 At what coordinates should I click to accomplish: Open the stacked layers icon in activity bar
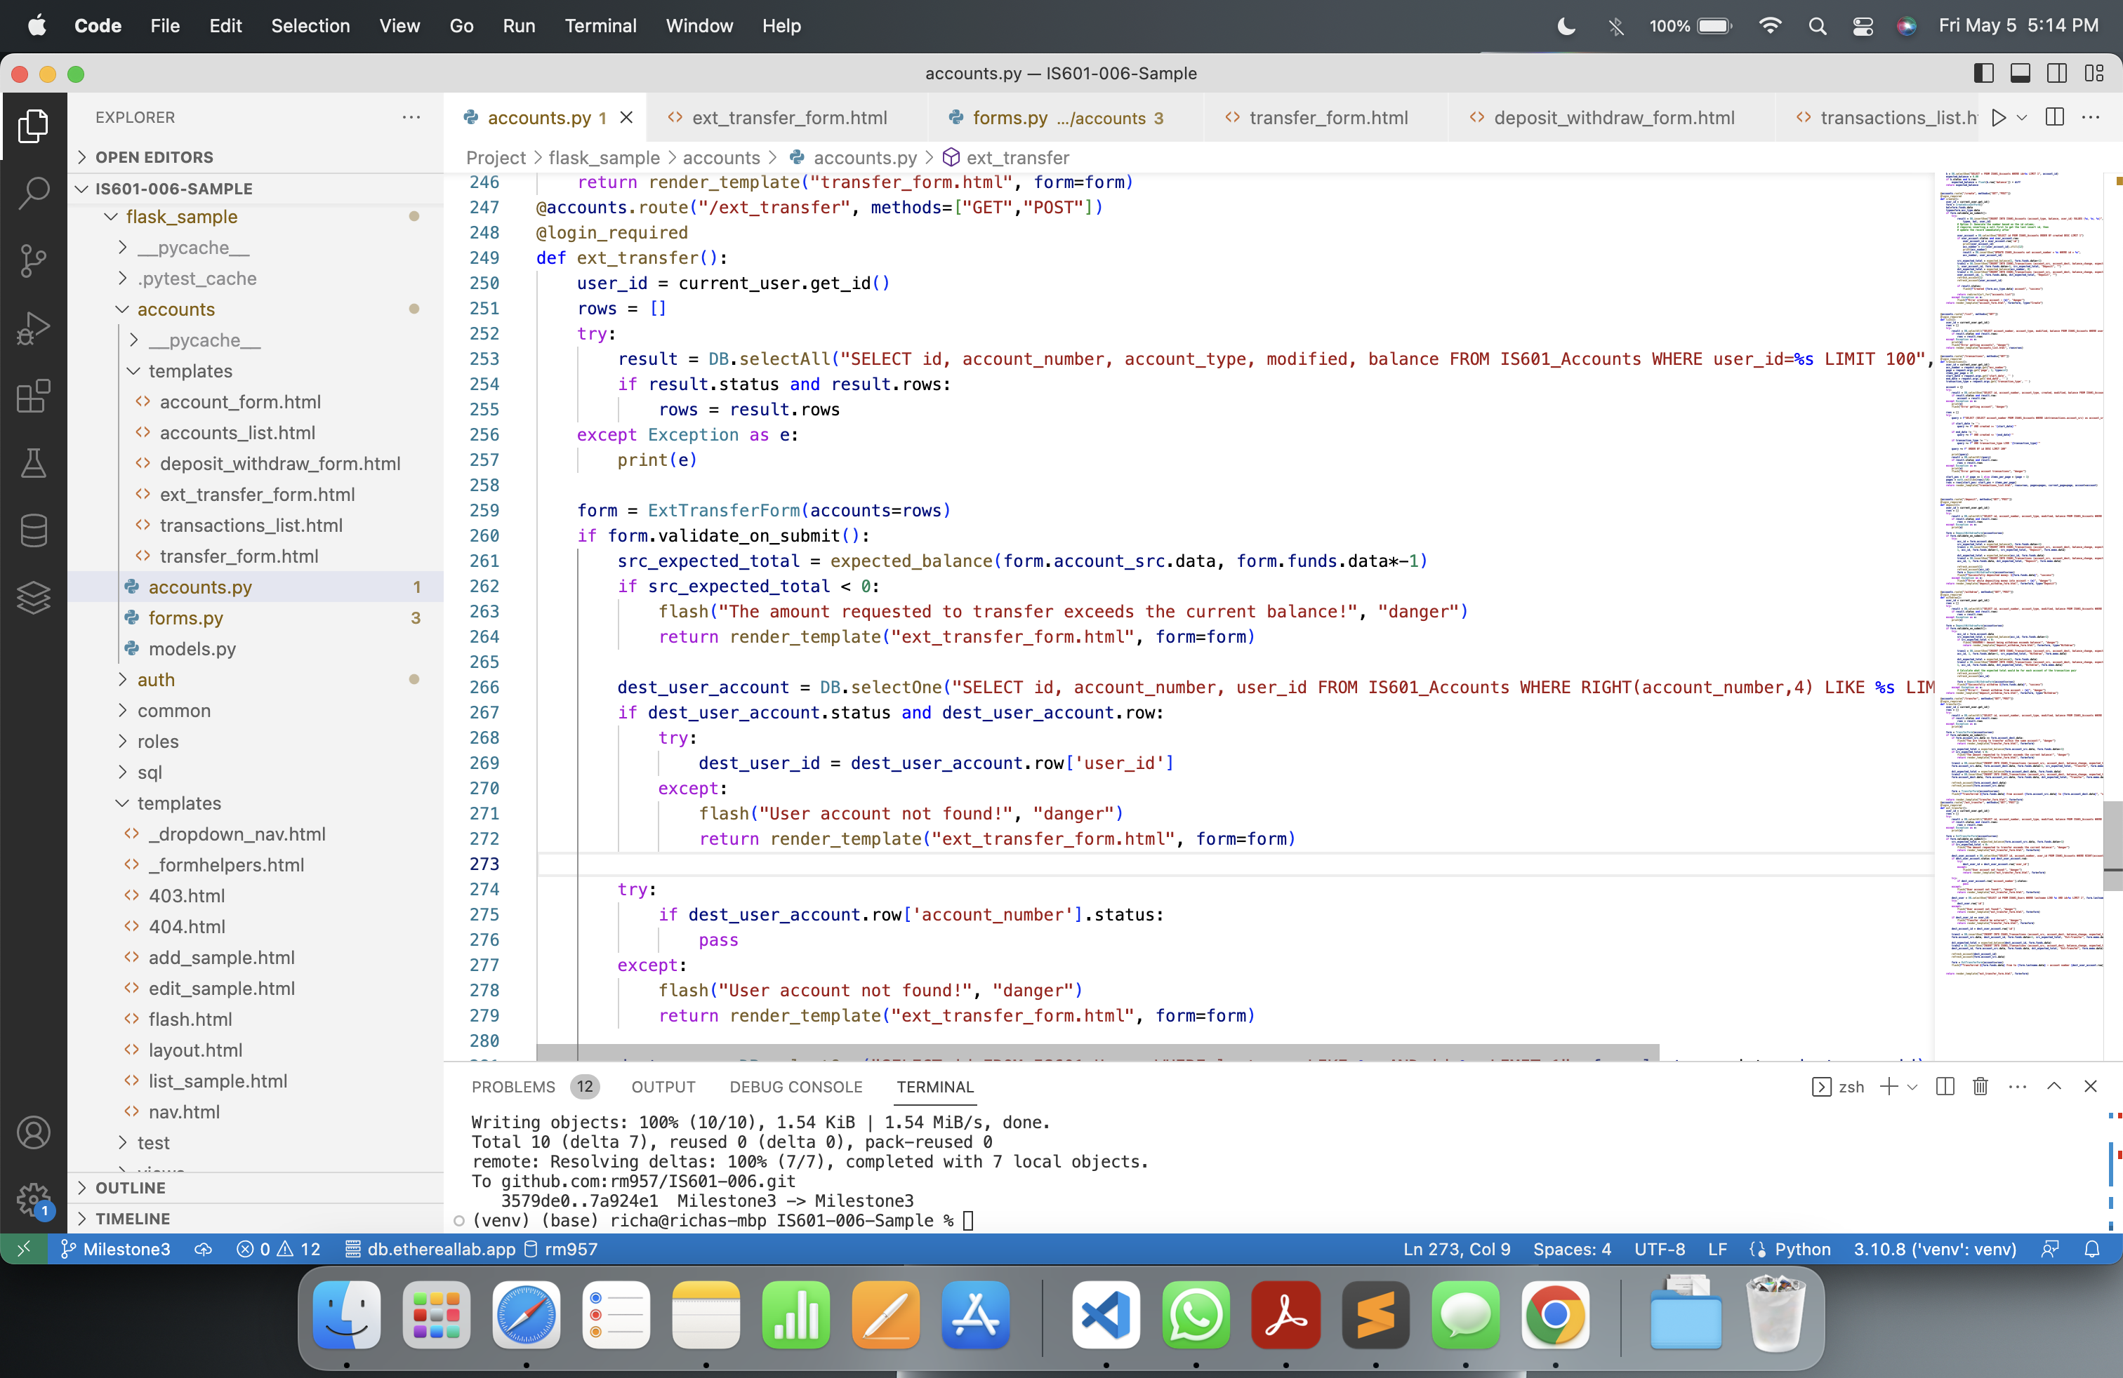[33, 597]
